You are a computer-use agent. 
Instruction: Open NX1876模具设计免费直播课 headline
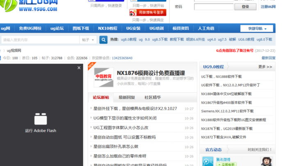tap(151, 73)
